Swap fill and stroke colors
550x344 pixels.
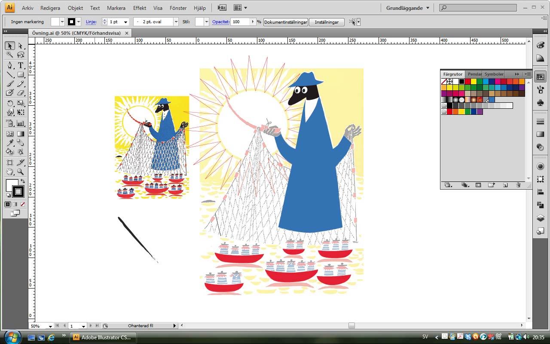(x=23, y=181)
